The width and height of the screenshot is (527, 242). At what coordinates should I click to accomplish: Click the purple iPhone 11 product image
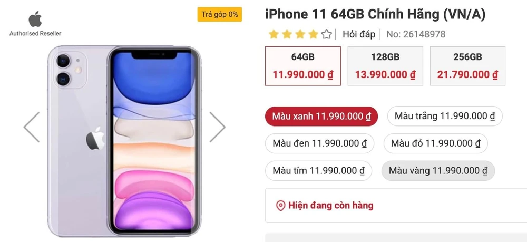coord(124,141)
